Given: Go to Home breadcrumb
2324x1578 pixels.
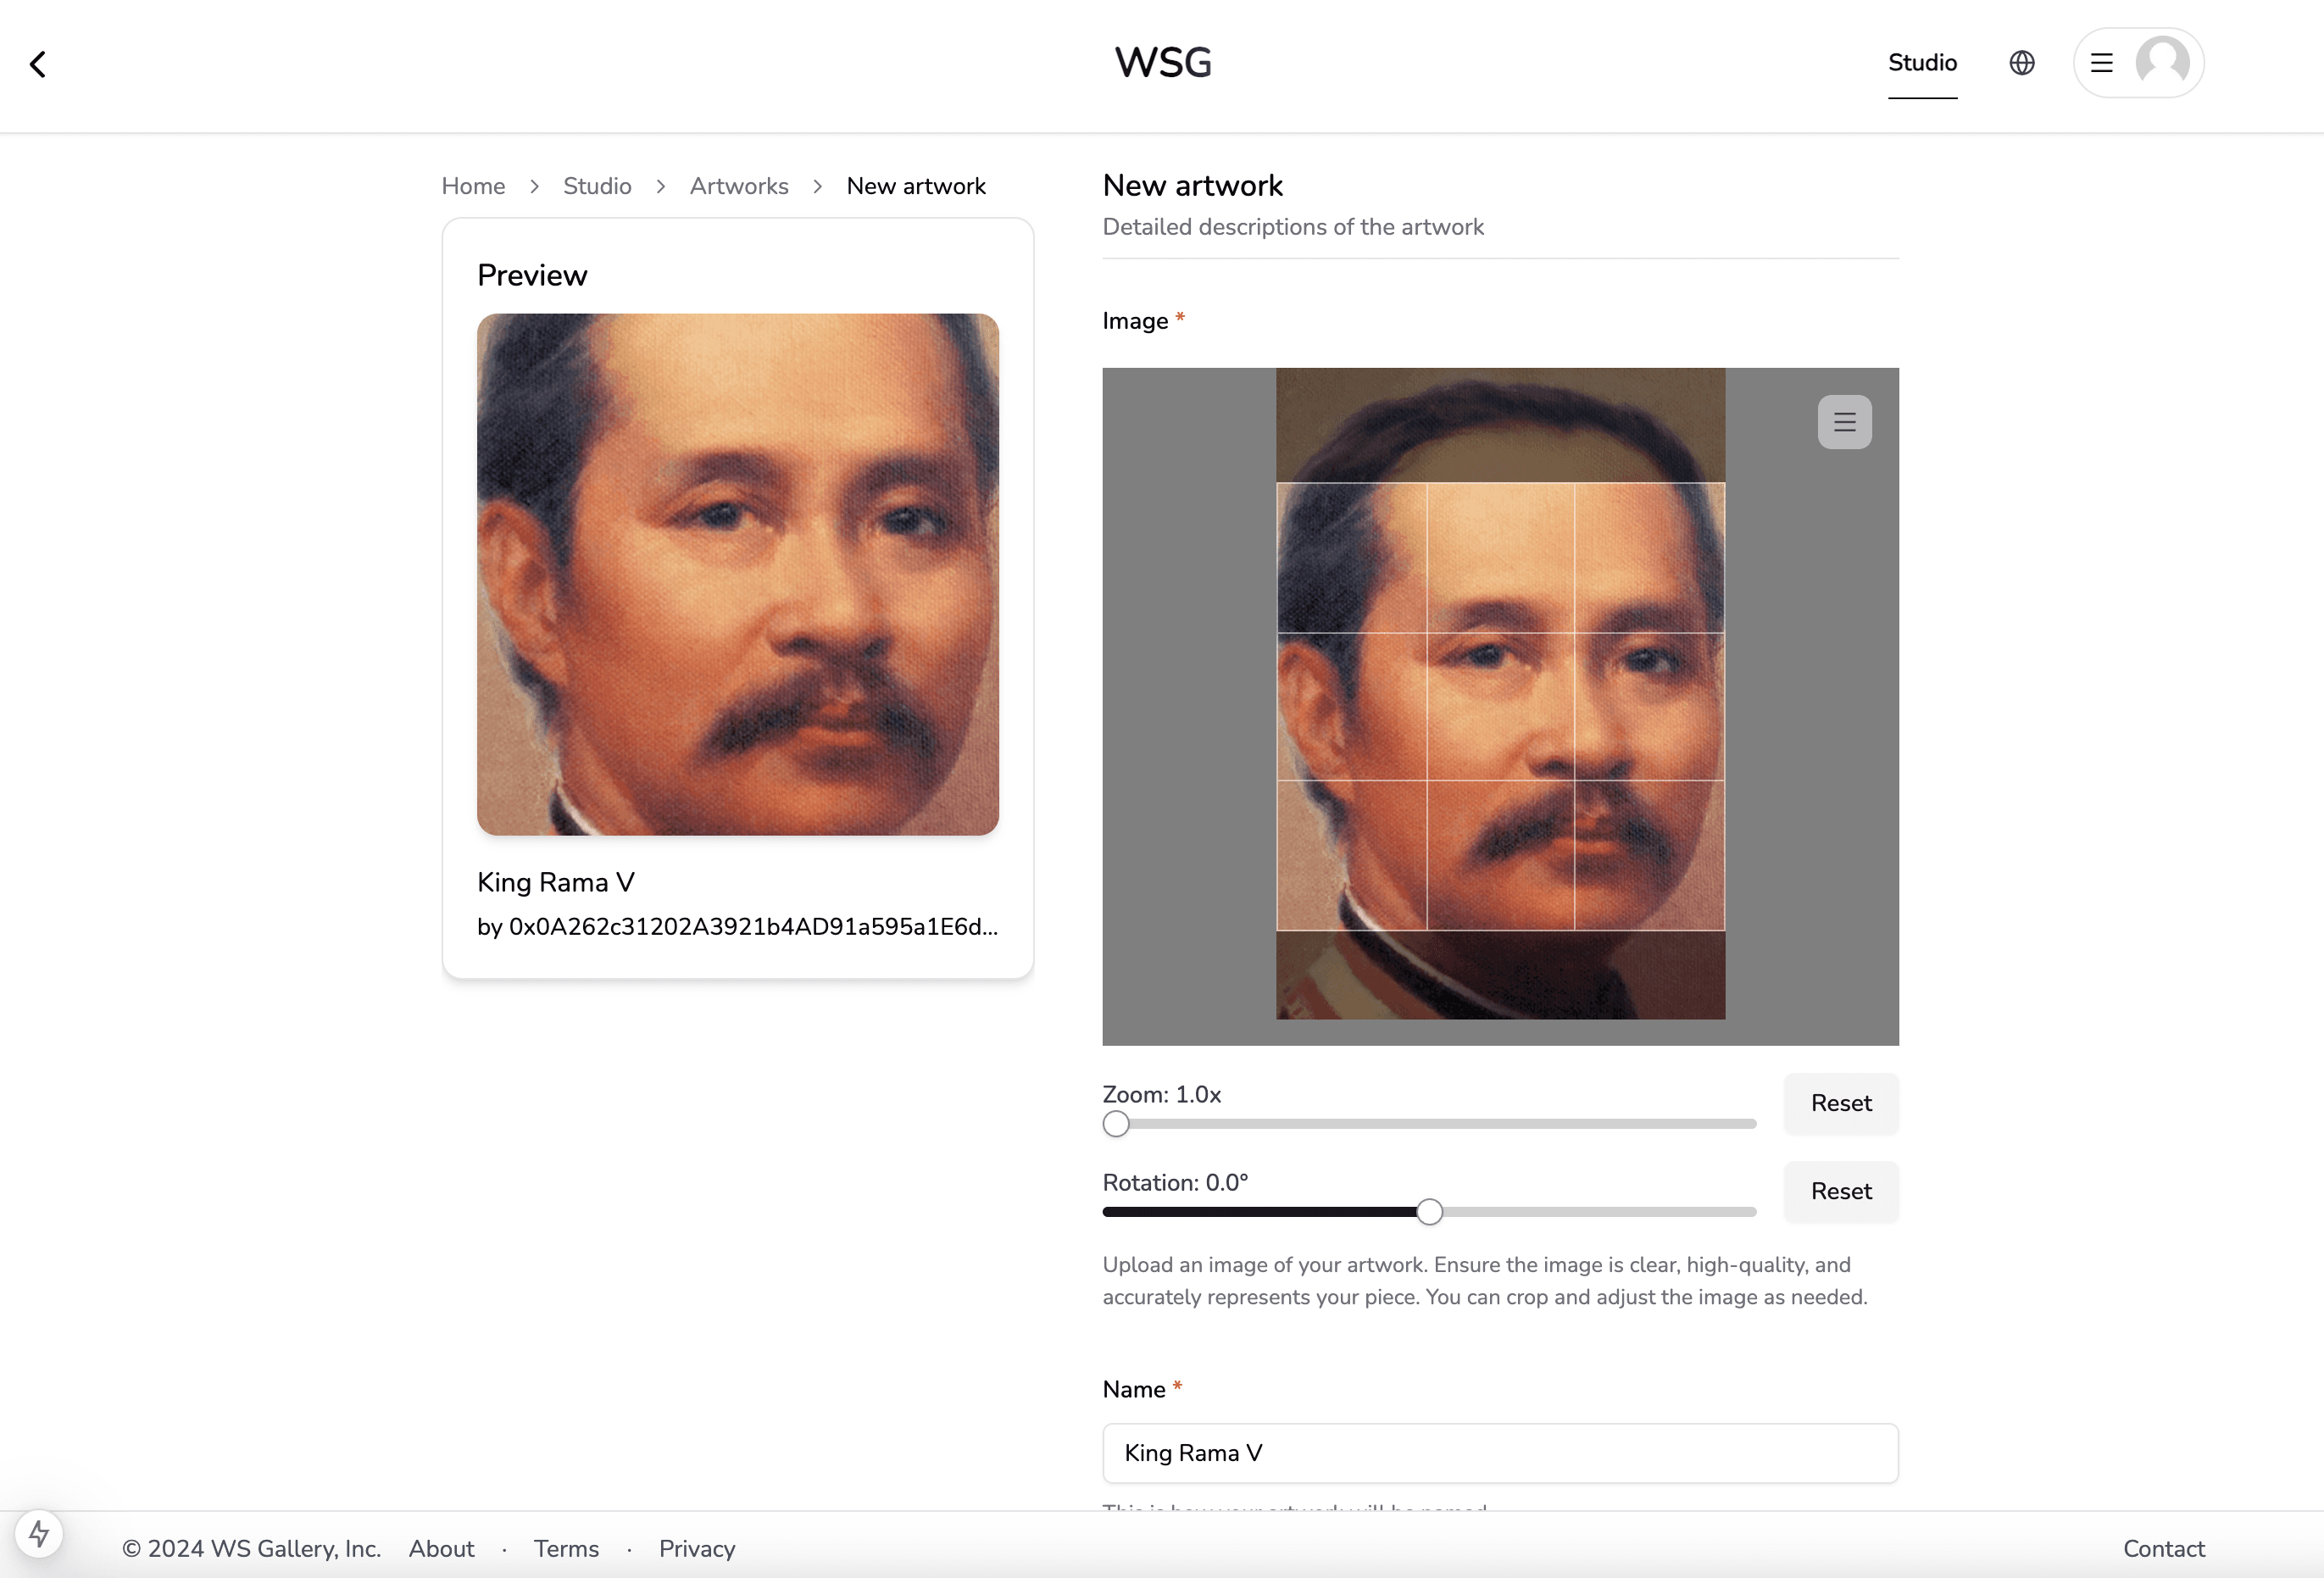Looking at the screenshot, I should pyautogui.click(x=473, y=186).
